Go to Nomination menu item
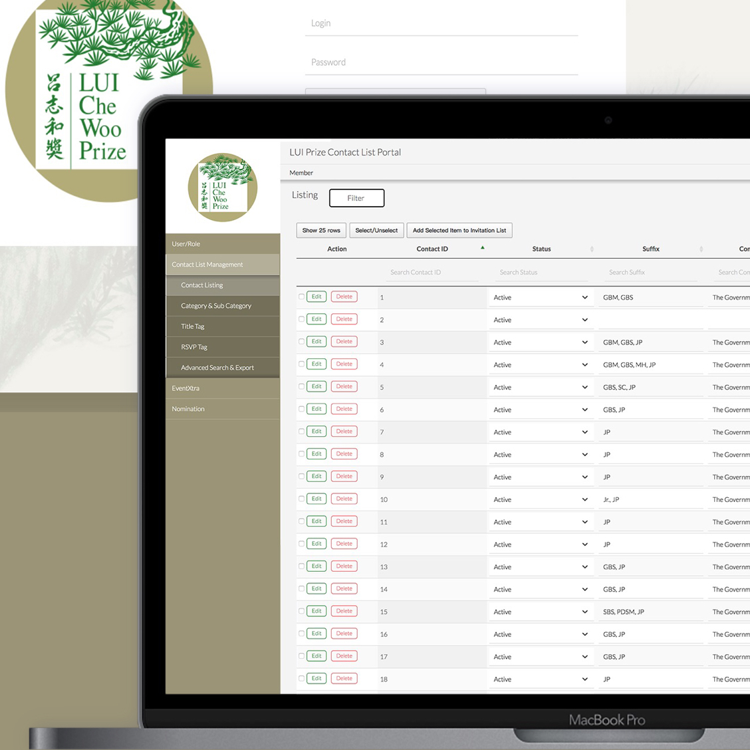This screenshot has width=750, height=750. click(x=223, y=409)
